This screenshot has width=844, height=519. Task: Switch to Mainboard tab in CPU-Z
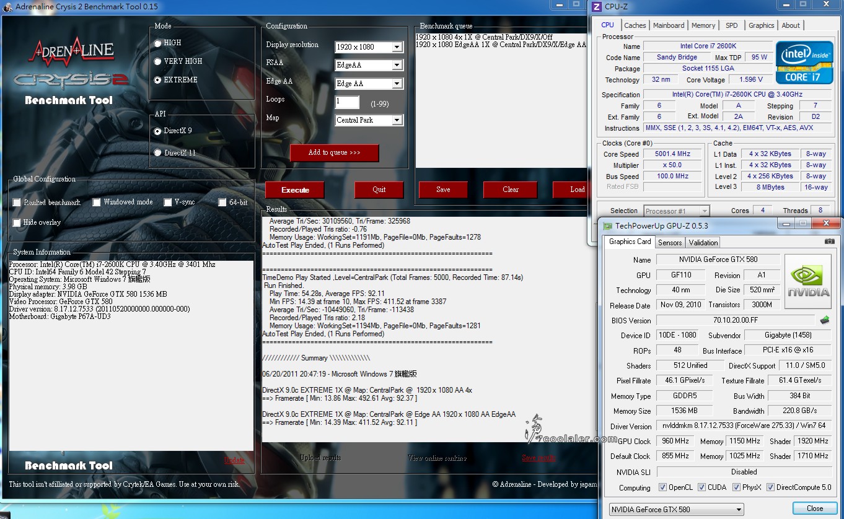669,25
